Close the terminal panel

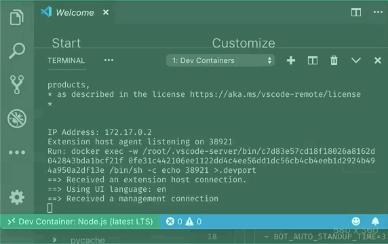click(378, 60)
